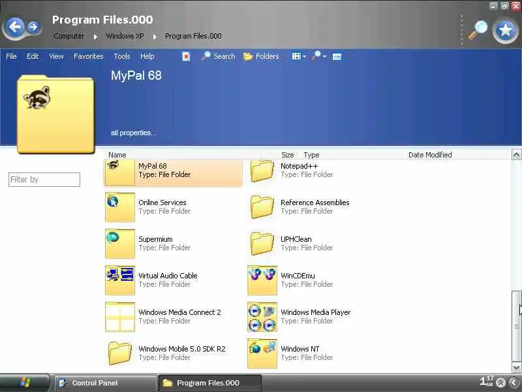Open the Favorites menu
The width and height of the screenshot is (522, 392).
(x=89, y=56)
